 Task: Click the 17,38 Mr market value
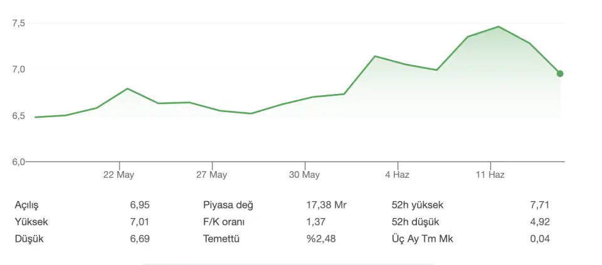point(326,205)
